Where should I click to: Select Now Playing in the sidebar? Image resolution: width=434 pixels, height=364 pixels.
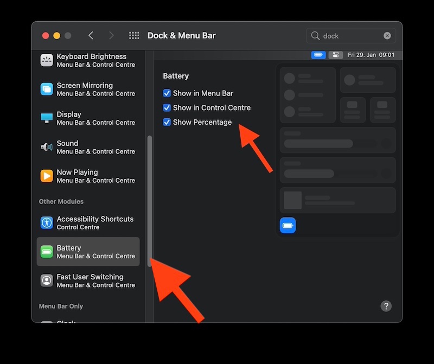(88, 176)
